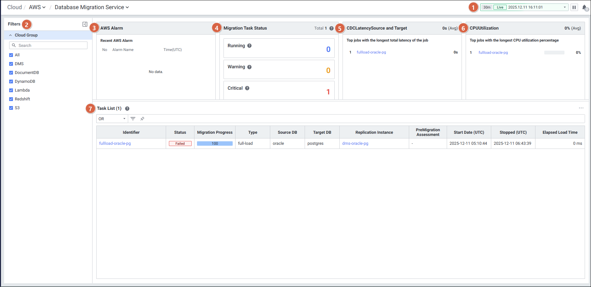591x287 pixels.
Task: Click help icon beside Critical status
Action: click(x=247, y=88)
